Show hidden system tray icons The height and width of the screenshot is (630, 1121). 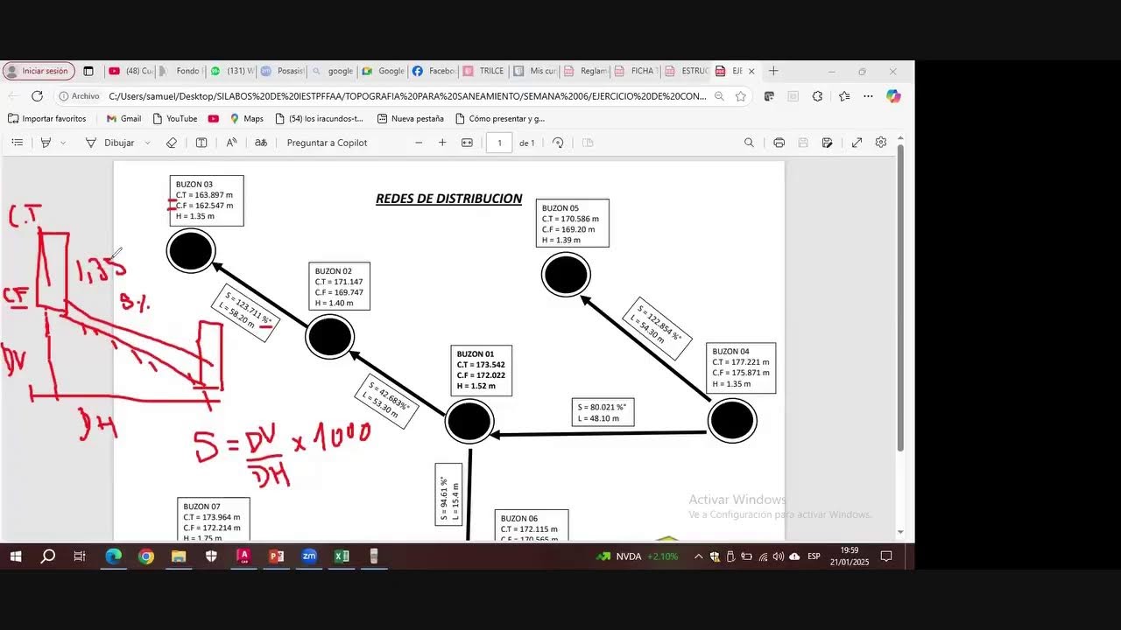[698, 556]
